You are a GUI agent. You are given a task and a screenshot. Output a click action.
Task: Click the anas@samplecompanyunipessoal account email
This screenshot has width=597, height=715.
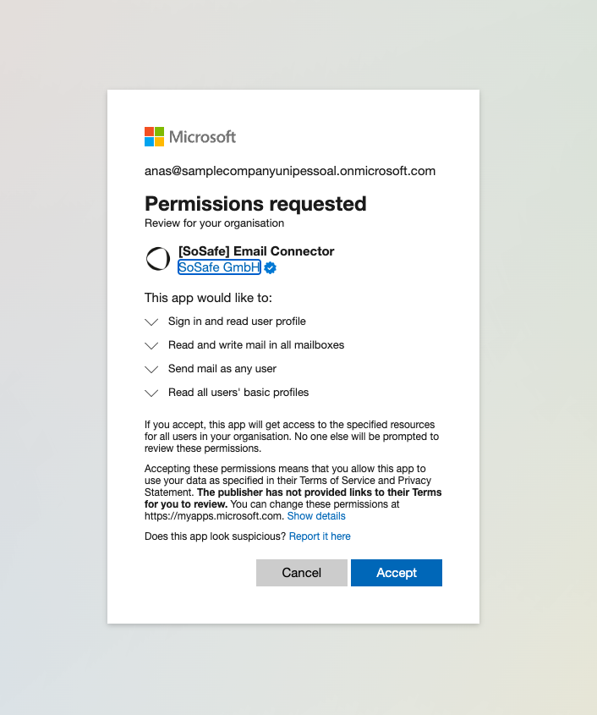click(290, 171)
